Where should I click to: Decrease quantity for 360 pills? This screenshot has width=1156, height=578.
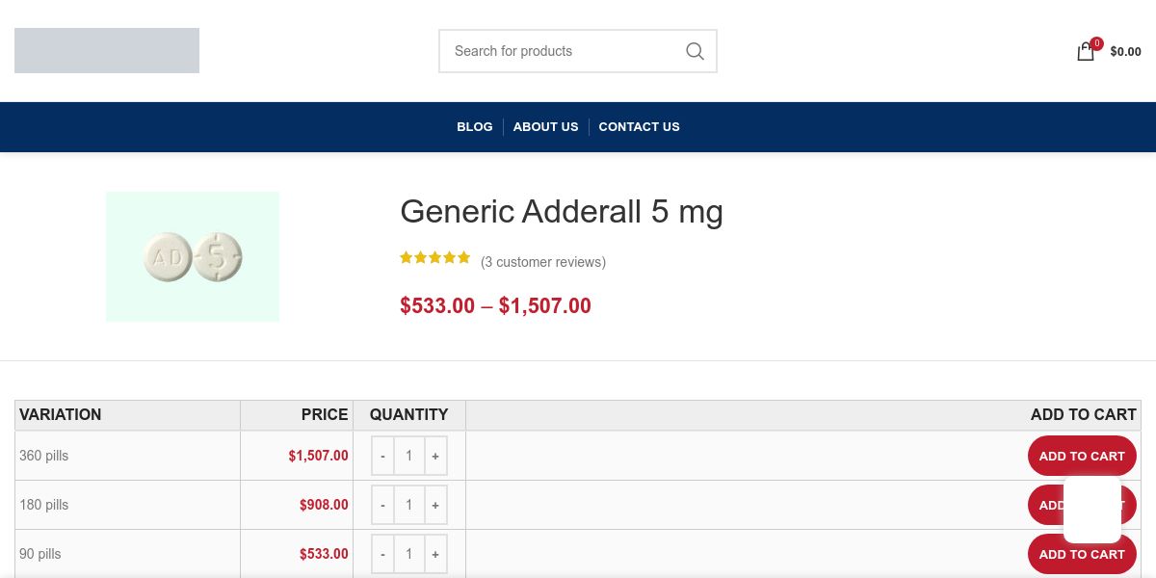(x=382, y=456)
